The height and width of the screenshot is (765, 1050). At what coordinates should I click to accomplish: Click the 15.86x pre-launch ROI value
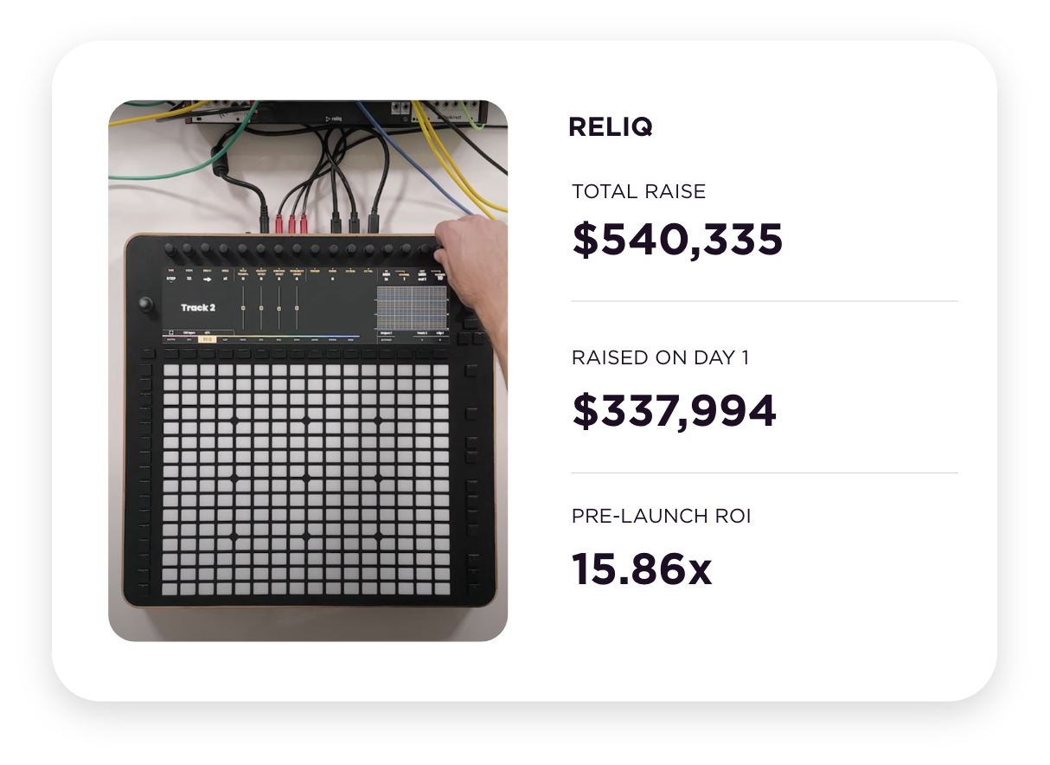tap(642, 569)
